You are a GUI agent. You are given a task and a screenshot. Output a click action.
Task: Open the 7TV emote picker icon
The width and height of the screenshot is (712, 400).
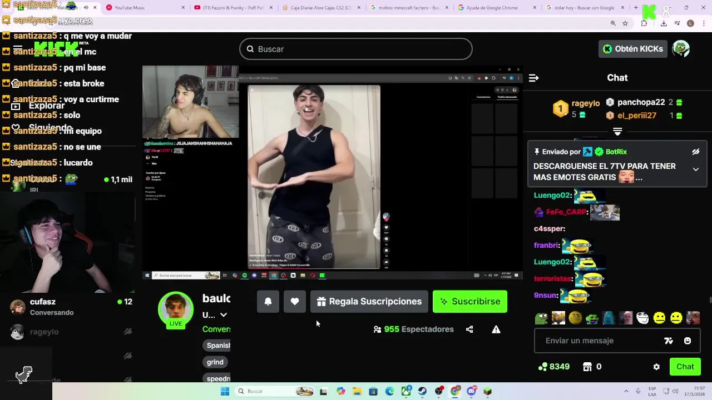click(x=669, y=341)
